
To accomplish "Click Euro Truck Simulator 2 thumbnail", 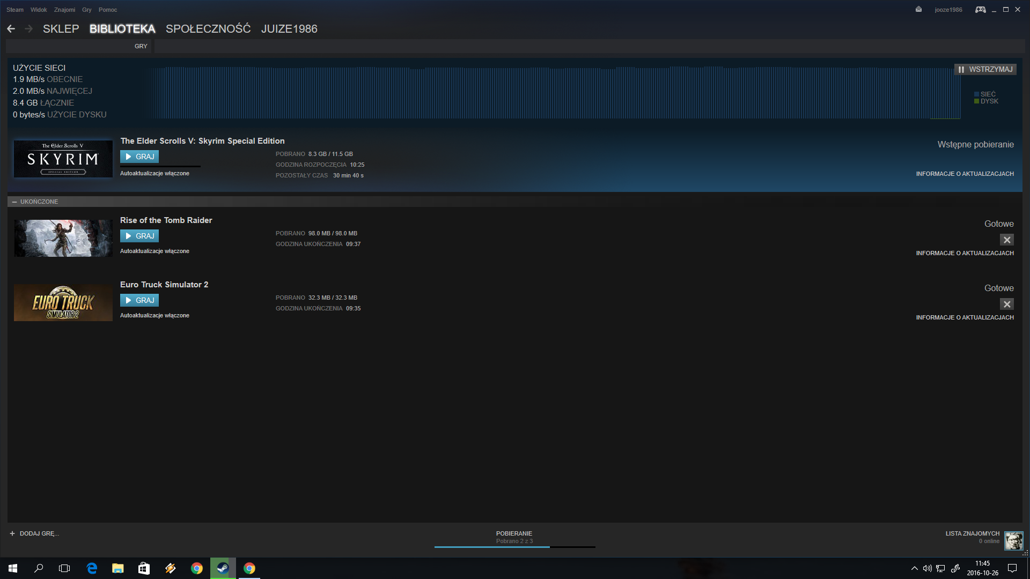I will (63, 302).
